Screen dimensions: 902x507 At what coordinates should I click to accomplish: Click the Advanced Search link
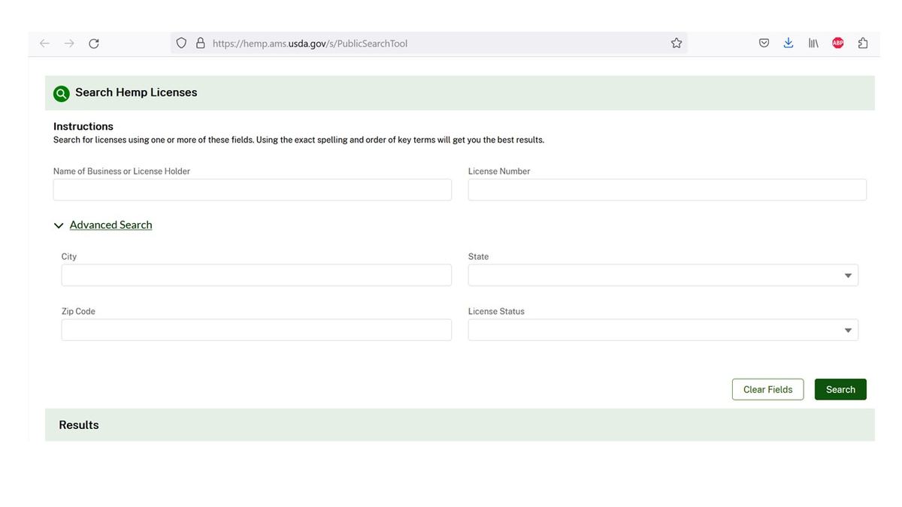tap(110, 225)
